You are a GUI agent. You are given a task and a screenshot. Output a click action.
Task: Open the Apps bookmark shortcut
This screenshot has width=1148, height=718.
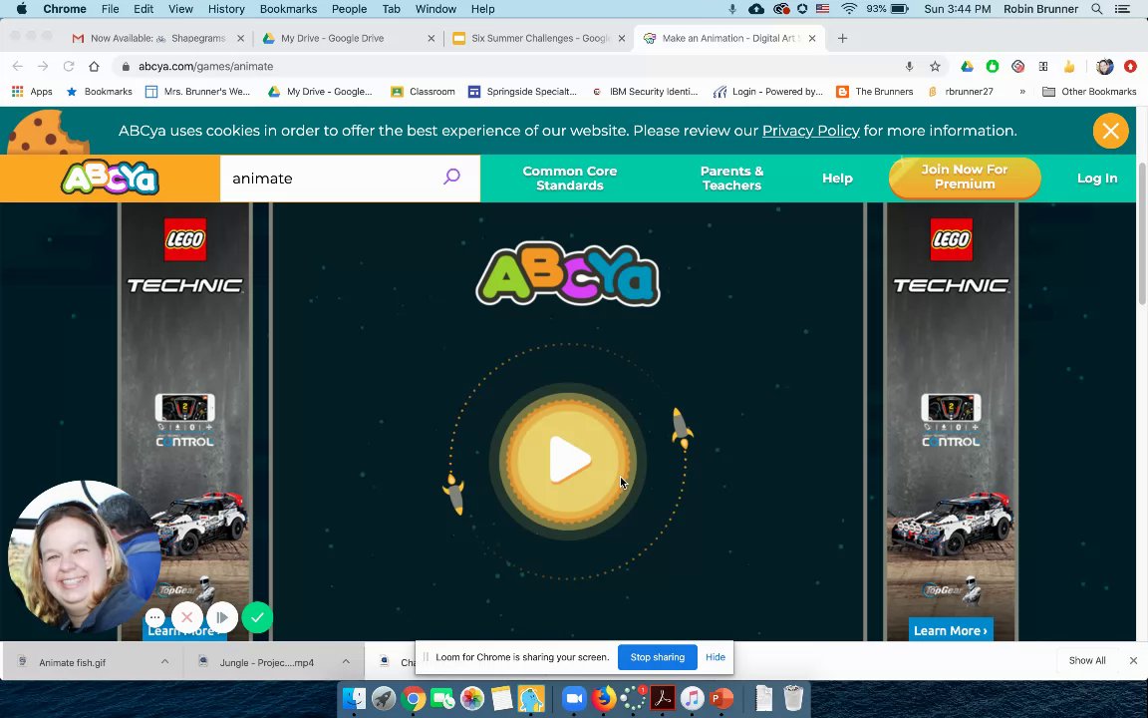click(32, 92)
